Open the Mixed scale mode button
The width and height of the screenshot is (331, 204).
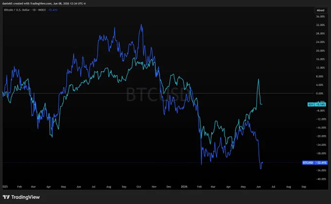pos(320,10)
